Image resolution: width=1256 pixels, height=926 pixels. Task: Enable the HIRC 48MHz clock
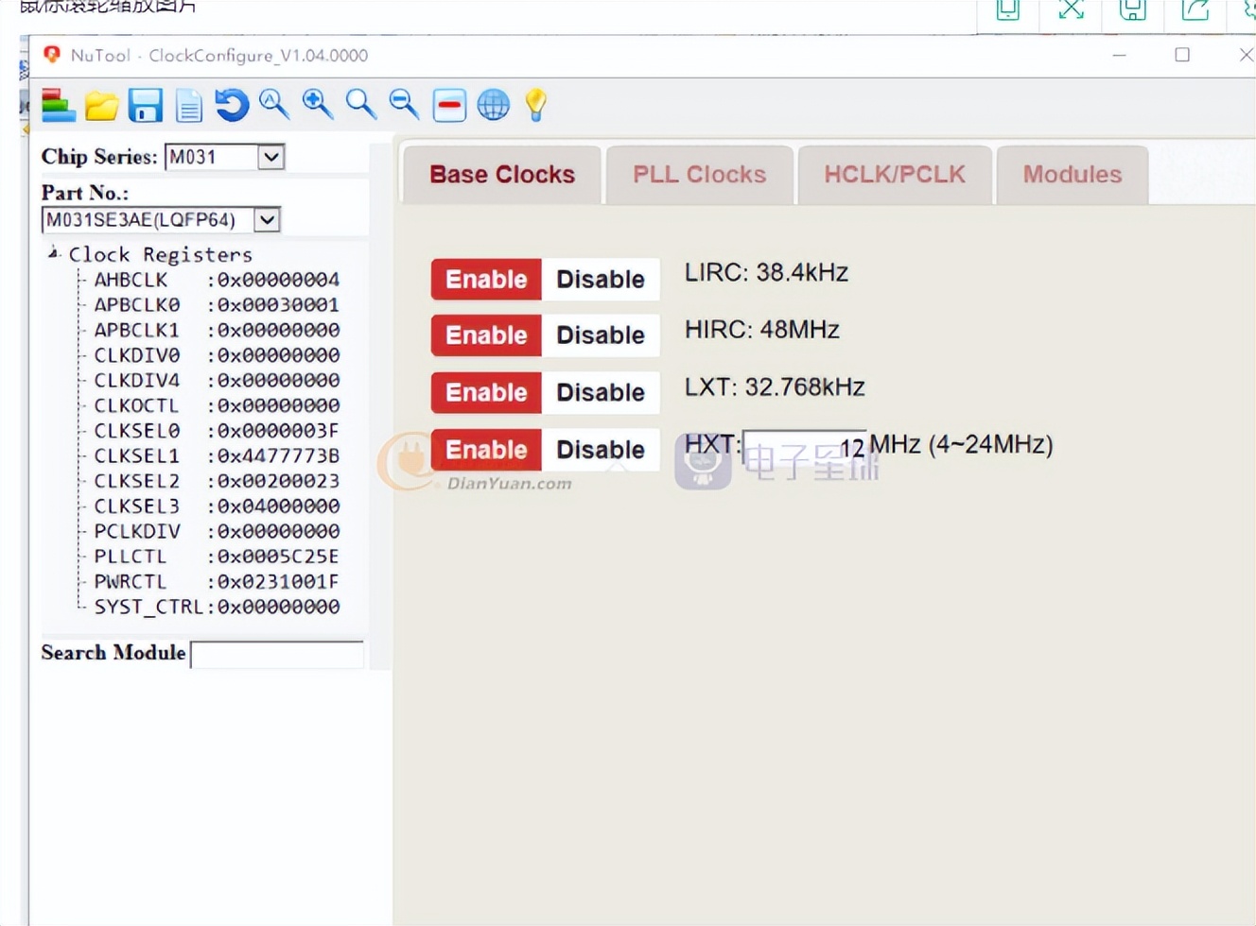pyautogui.click(x=486, y=335)
